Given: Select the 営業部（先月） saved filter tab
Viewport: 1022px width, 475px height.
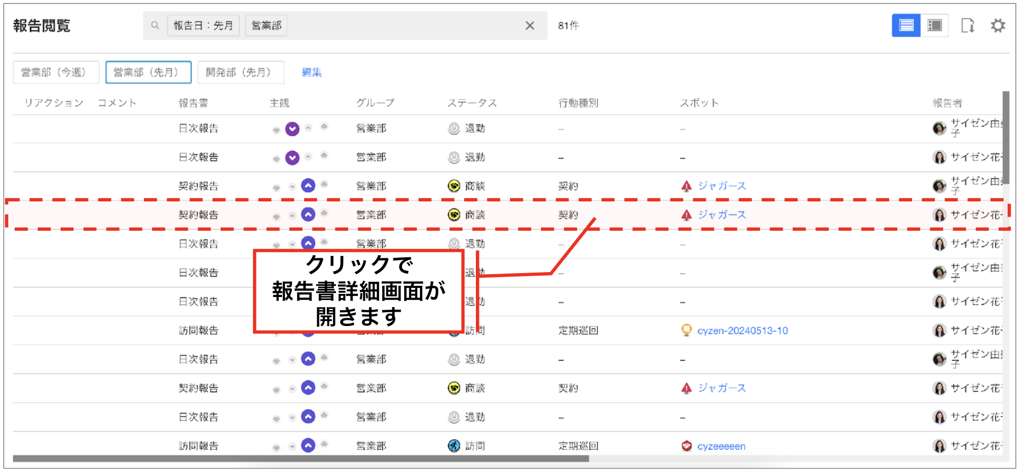Looking at the screenshot, I should [149, 72].
